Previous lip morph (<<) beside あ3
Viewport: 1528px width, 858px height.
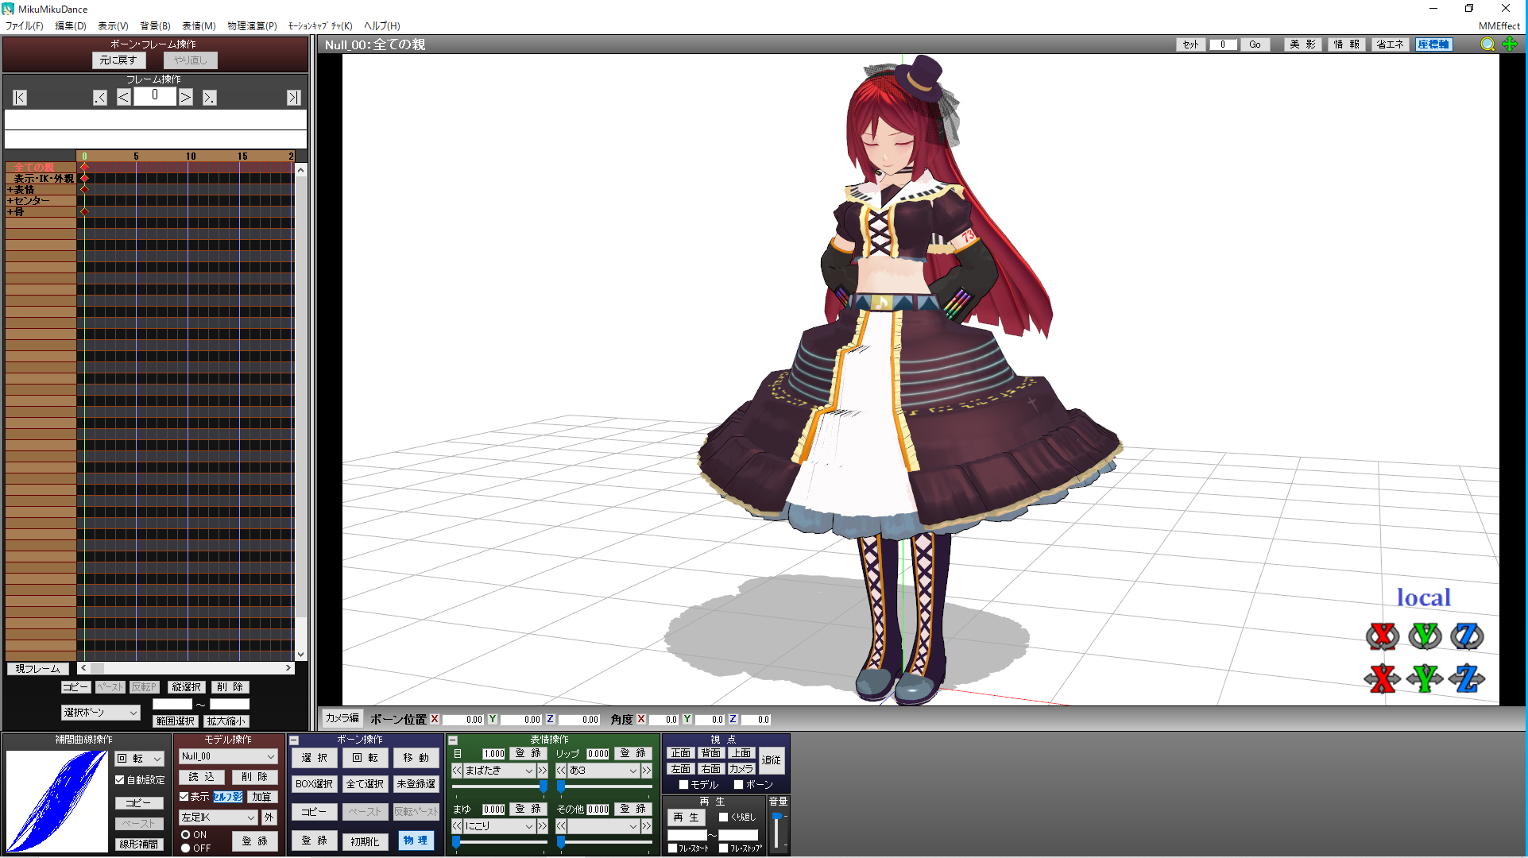(561, 771)
